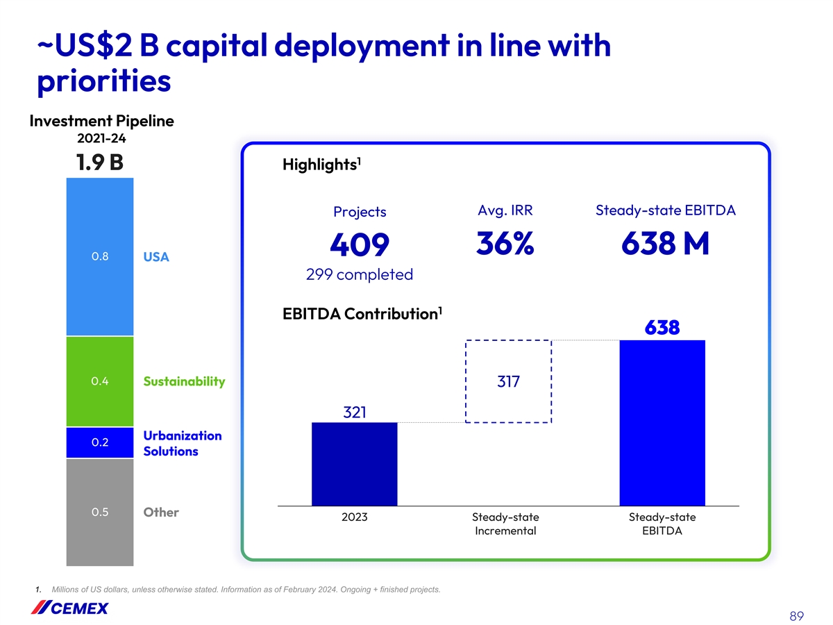The width and height of the screenshot is (833, 625).
Task: Click the Steady-state EBITDA 638 bar
Action: [x=662, y=422]
